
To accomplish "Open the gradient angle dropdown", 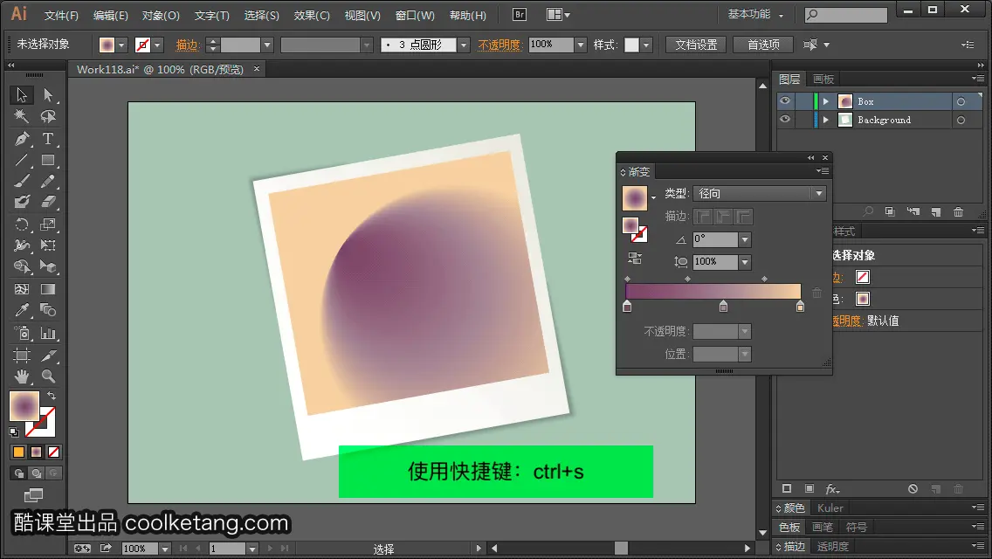I will click(x=745, y=239).
